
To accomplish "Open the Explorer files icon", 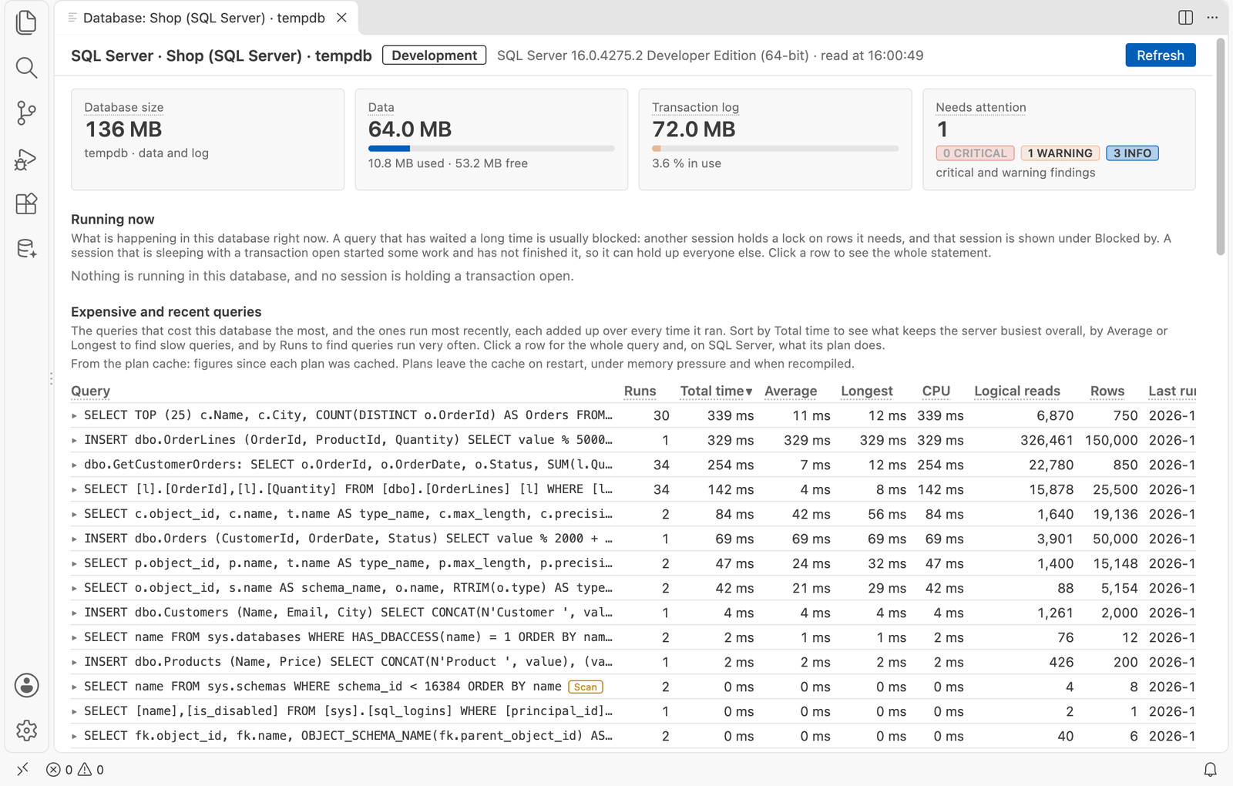I will click(26, 22).
